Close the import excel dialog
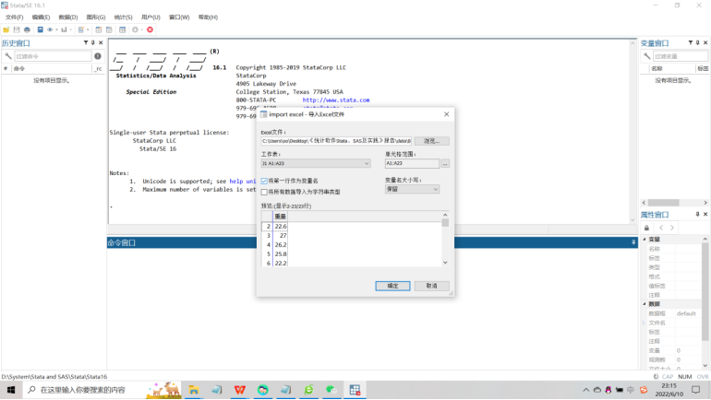 (446, 114)
